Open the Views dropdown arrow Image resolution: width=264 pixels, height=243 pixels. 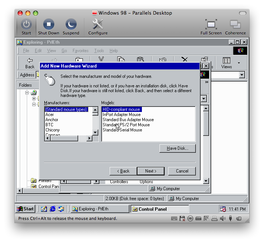click(239, 63)
